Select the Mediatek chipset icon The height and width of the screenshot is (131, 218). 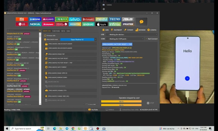[x=75, y=24]
